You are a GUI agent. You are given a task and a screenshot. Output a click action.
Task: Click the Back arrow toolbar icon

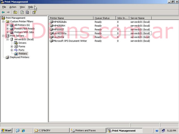(x=3, y=12)
